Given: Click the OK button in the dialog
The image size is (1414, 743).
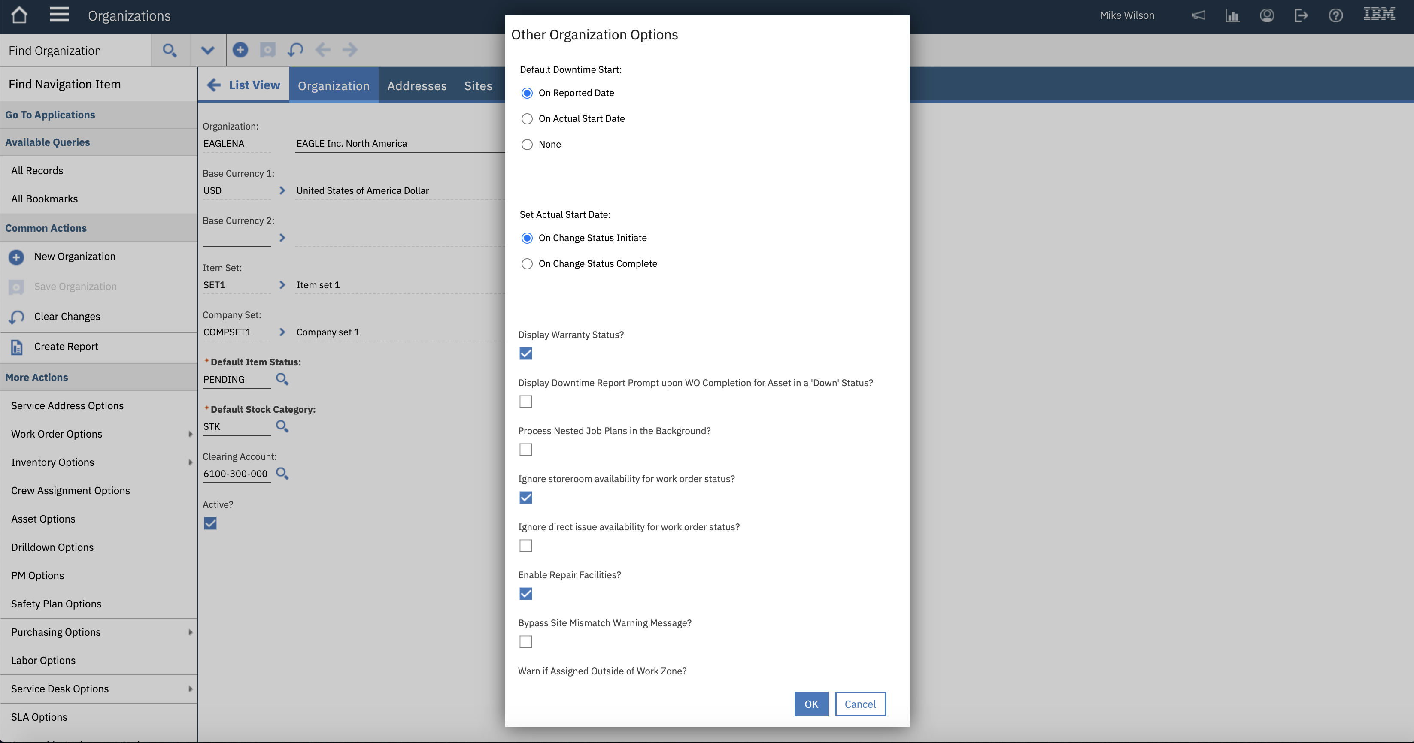Looking at the screenshot, I should coord(811,704).
